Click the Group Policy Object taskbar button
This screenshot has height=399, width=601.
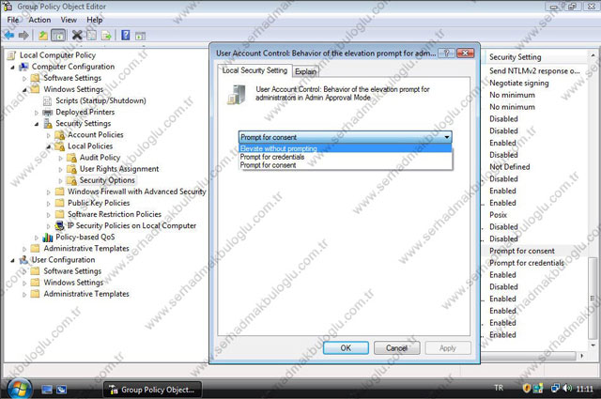point(152,390)
